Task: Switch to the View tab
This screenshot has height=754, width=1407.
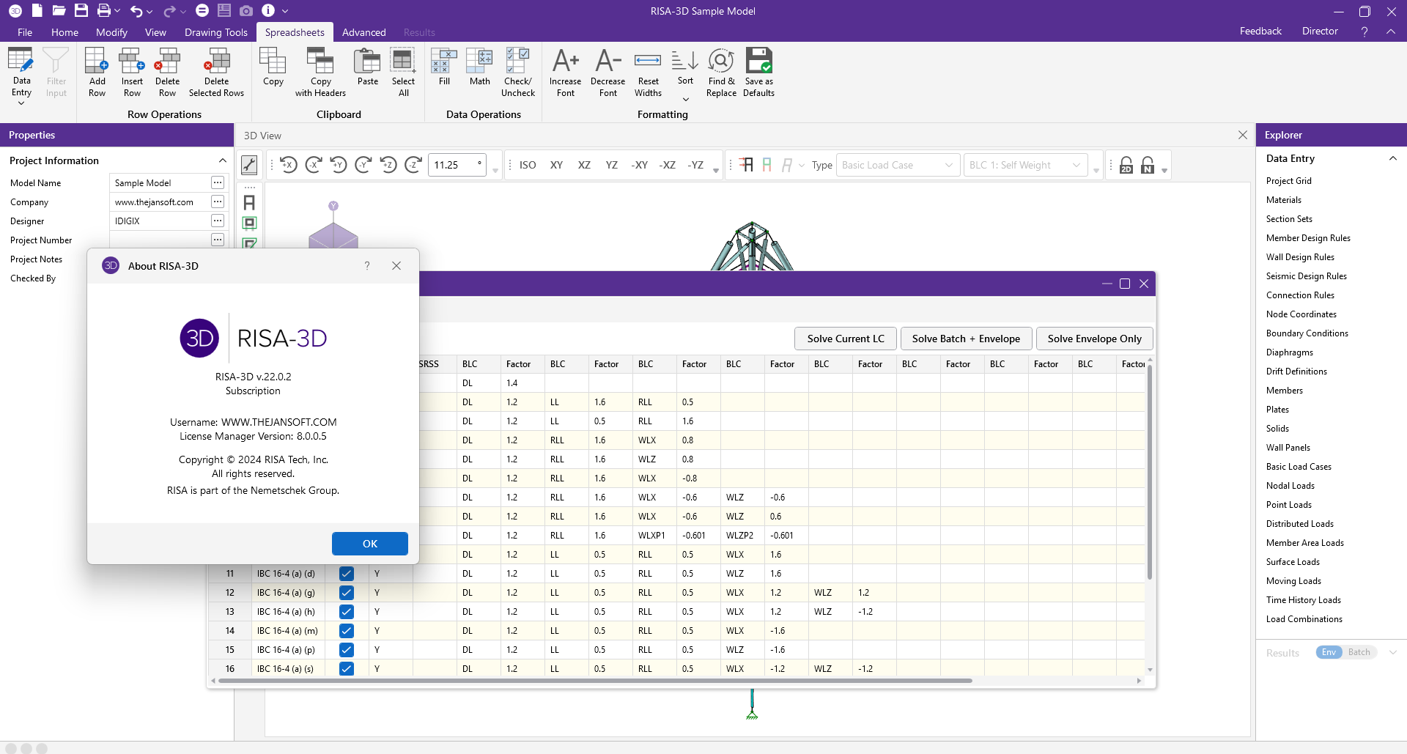Action: [x=155, y=32]
